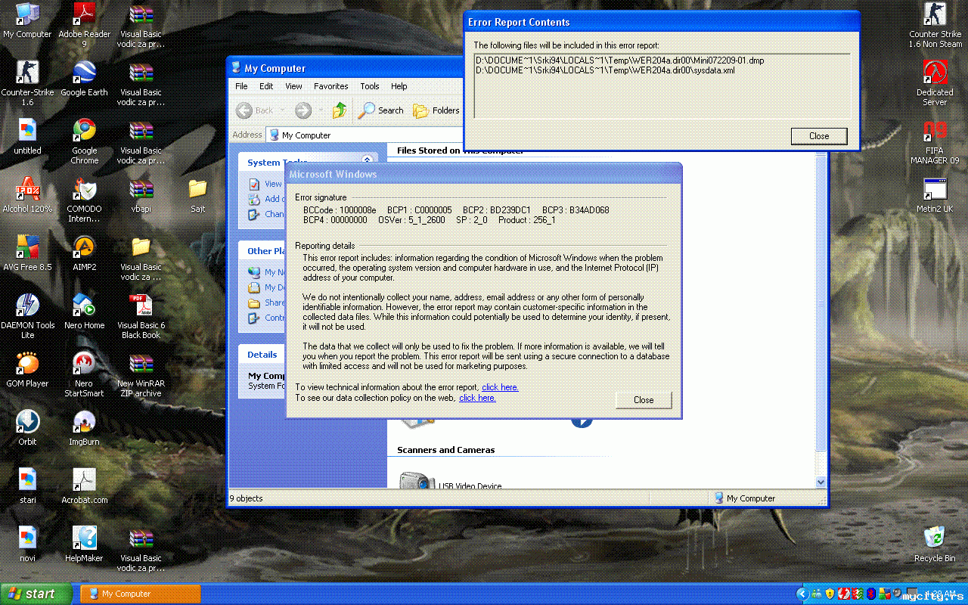Open the Google Earth desktop shortcut
968x605 pixels.
coord(84,79)
